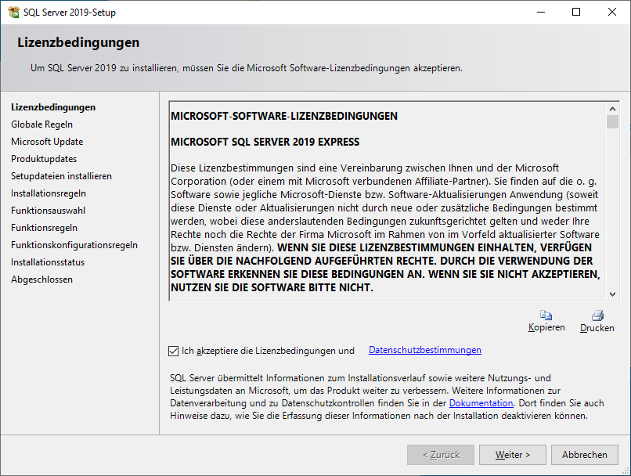Select Globale Regeln step in sidebar
631x476 pixels.
[x=41, y=124]
